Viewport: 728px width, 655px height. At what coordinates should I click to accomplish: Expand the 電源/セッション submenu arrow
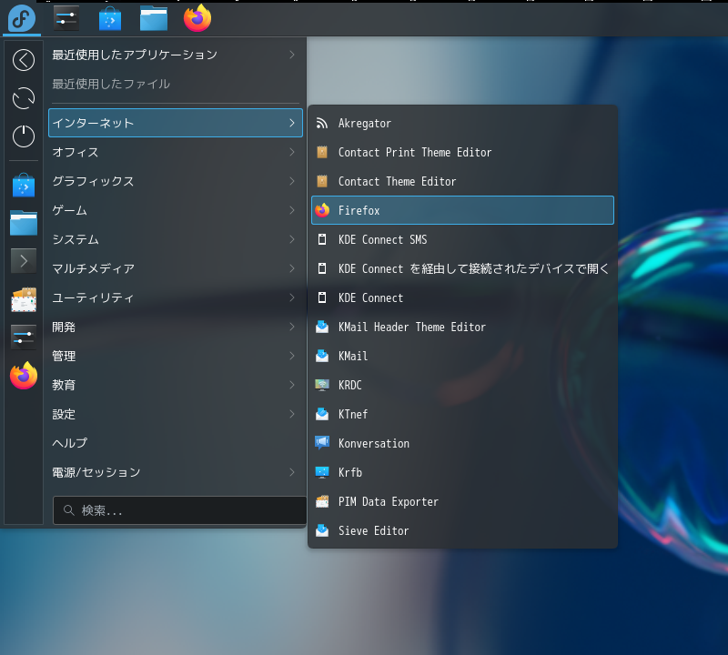tap(291, 472)
